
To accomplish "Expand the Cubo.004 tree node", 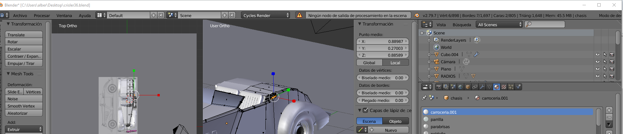I will point(429,54).
